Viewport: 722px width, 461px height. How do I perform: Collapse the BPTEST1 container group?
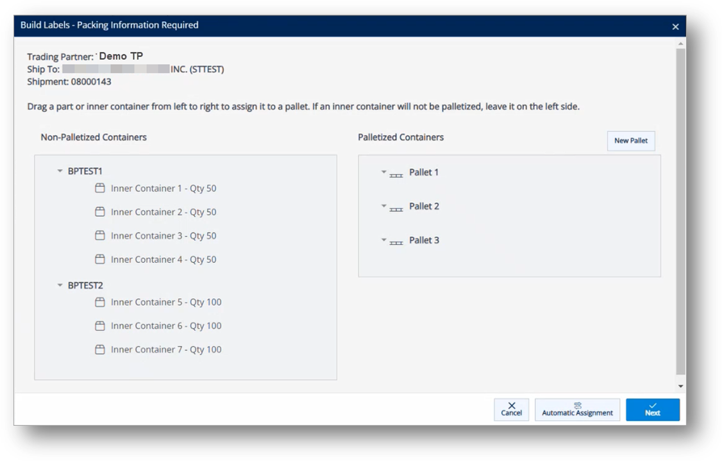[59, 171]
